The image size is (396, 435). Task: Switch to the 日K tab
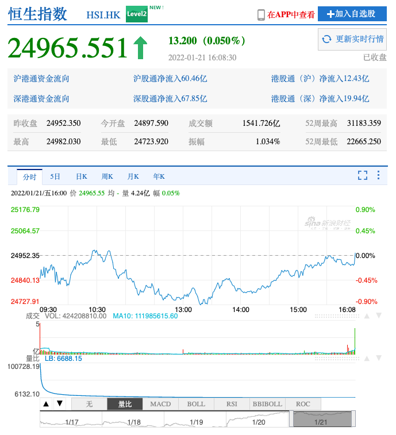(81, 176)
